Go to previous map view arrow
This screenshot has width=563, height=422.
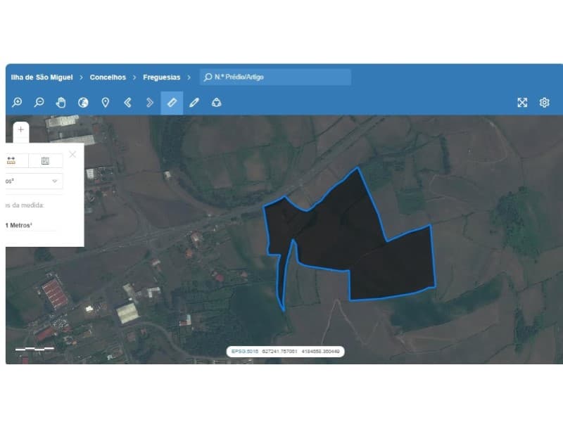[x=127, y=103]
